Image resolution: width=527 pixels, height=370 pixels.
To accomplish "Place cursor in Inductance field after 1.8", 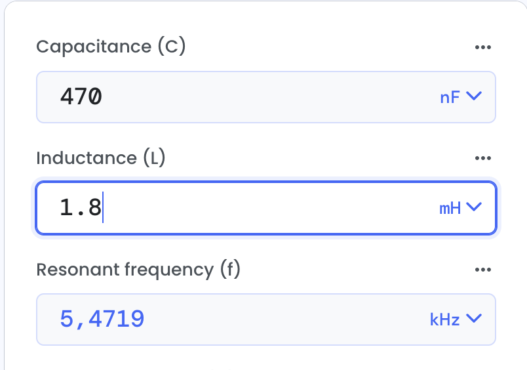I will pyautogui.click(x=103, y=207).
